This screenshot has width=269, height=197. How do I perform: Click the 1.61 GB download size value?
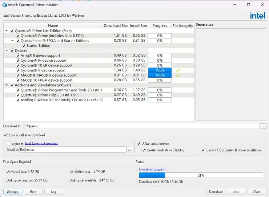point(120,36)
